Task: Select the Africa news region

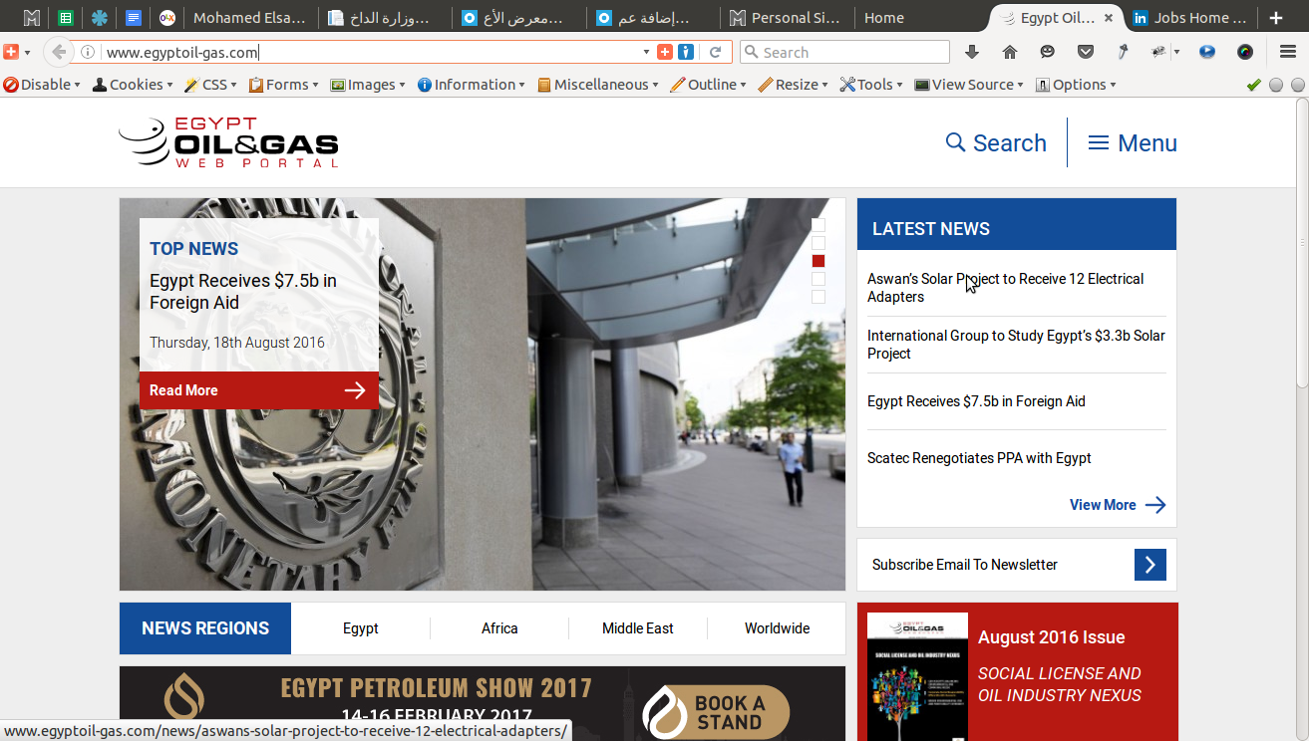Action: click(x=499, y=628)
